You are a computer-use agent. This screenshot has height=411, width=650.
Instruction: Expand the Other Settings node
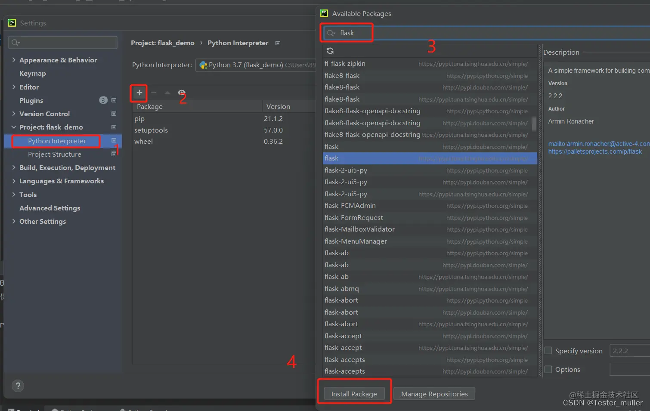pyautogui.click(x=14, y=221)
